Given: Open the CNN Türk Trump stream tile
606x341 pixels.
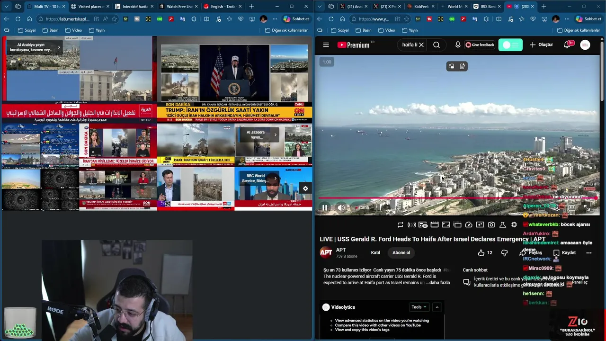Looking at the screenshot, I should pos(234,80).
